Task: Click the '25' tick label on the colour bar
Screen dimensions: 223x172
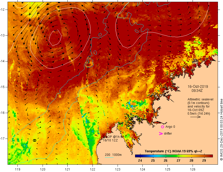Action: 153,161
